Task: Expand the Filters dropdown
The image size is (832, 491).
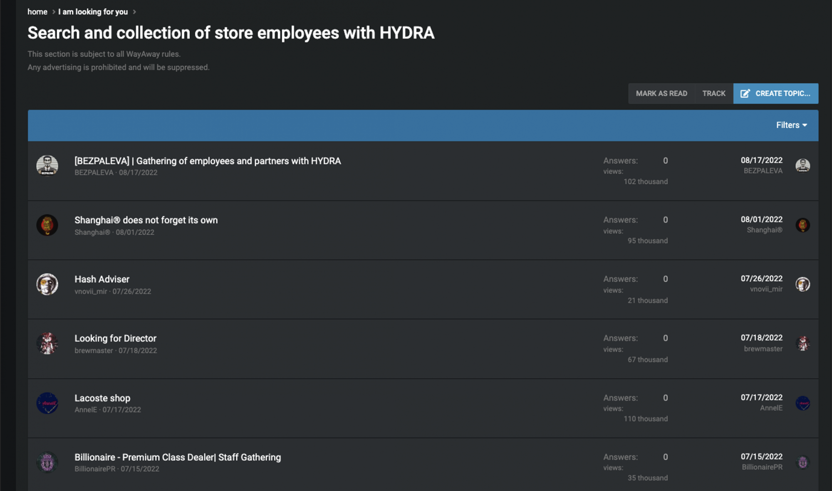Action: point(791,125)
